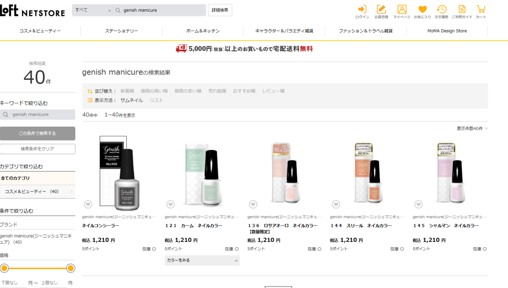Sort results by 価格の安い順
Screen dimensions: 508x288
[188, 91]
